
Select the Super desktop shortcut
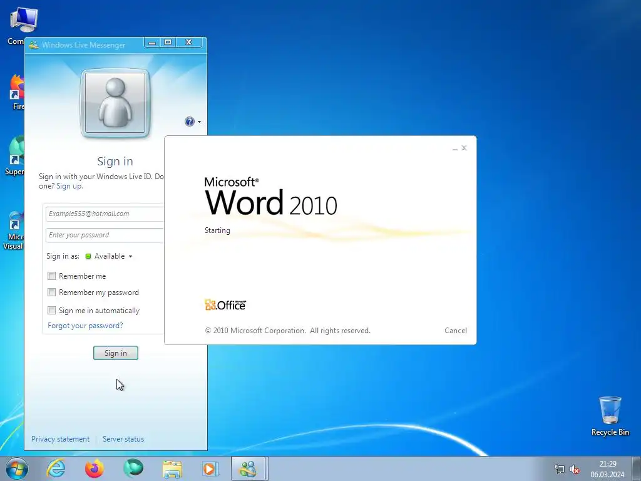pyautogui.click(x=15, y=156)
